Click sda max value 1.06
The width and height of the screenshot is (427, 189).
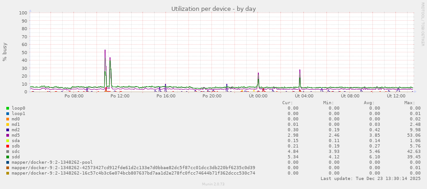(x=417, y=141)
